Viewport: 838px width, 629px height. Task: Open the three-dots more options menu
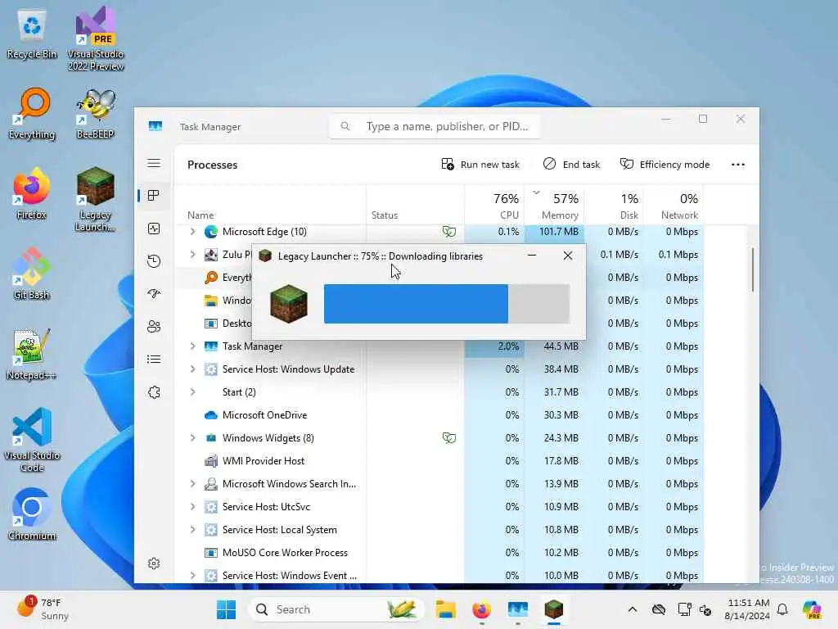(737, 164)
